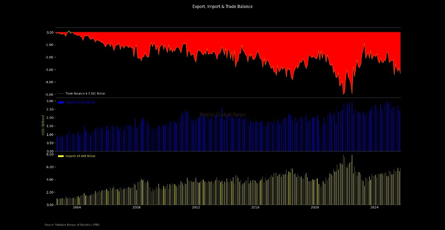This screenshot has height=230, width=445.
Task: Select the Exports legend label text
Action: pos(80,102)
